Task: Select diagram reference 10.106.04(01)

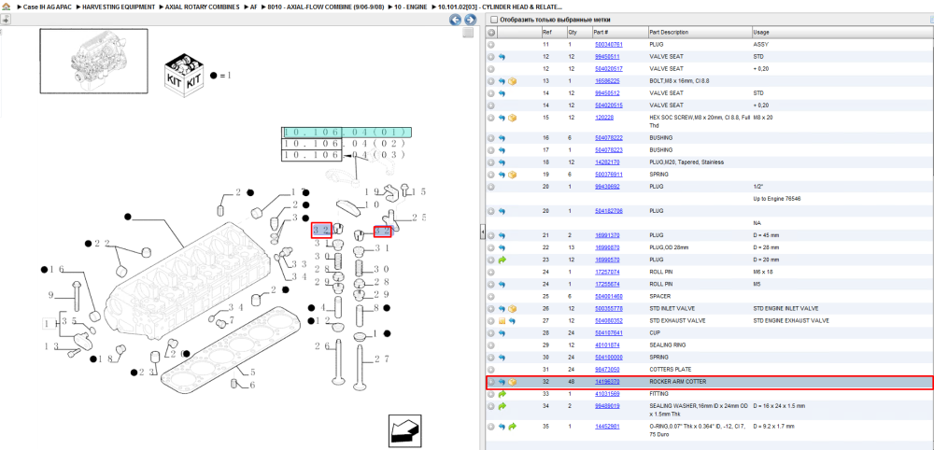Action: point(347,133)
